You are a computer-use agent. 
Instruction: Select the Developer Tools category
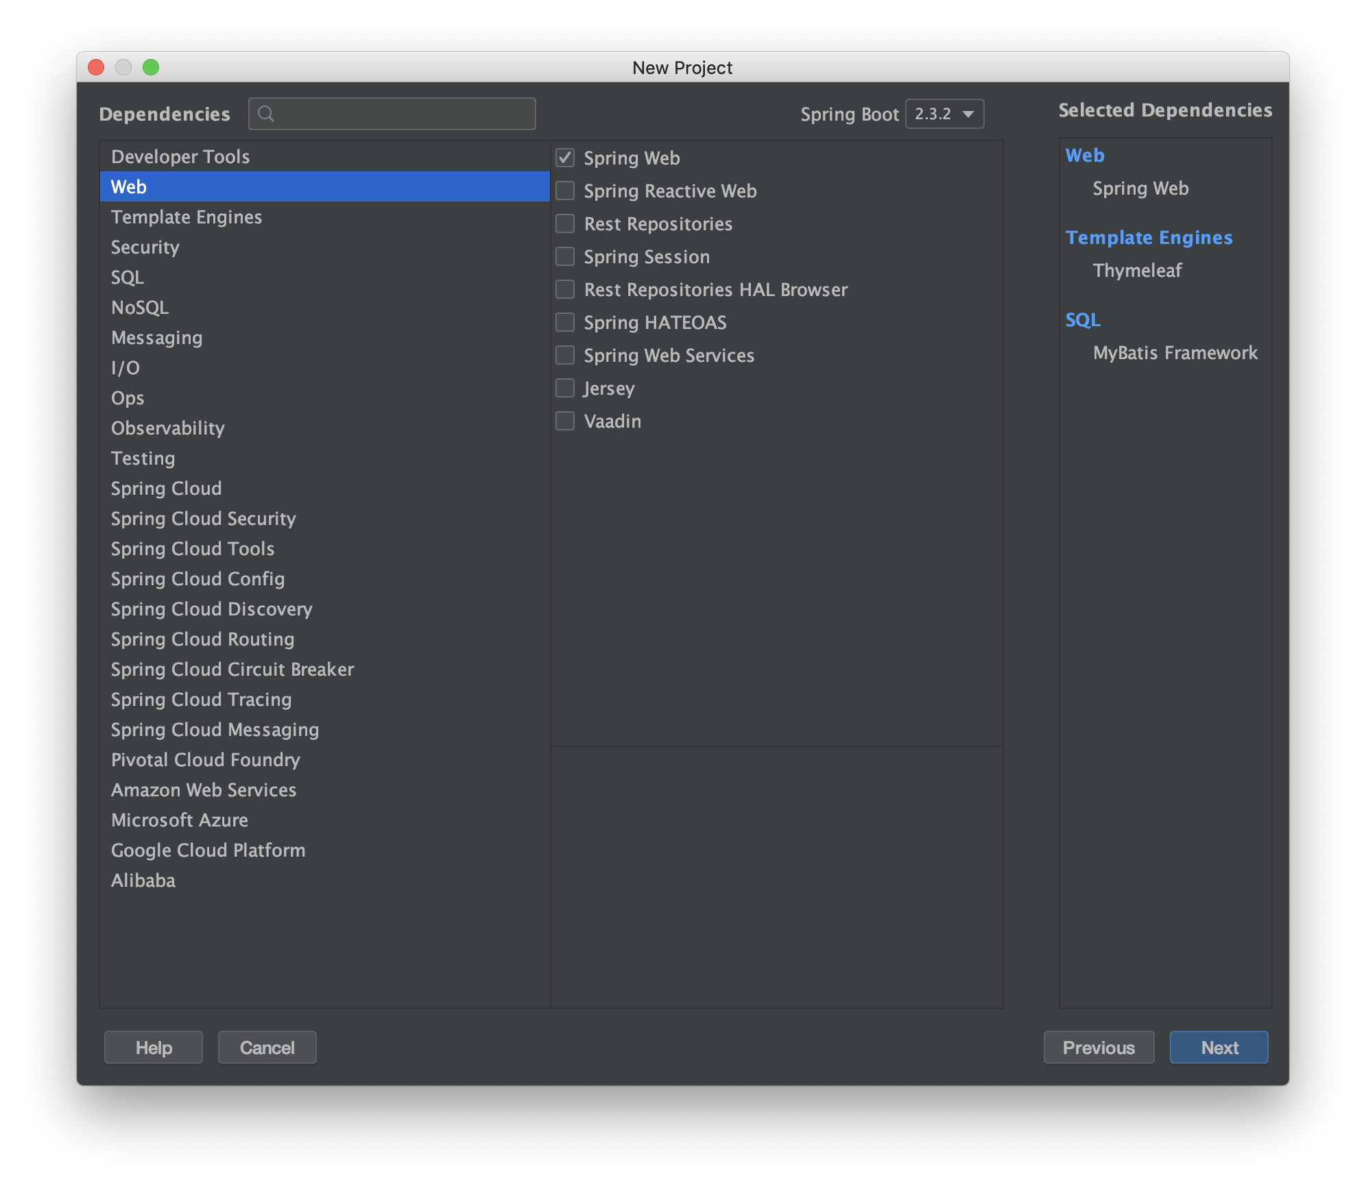point(324,156)
